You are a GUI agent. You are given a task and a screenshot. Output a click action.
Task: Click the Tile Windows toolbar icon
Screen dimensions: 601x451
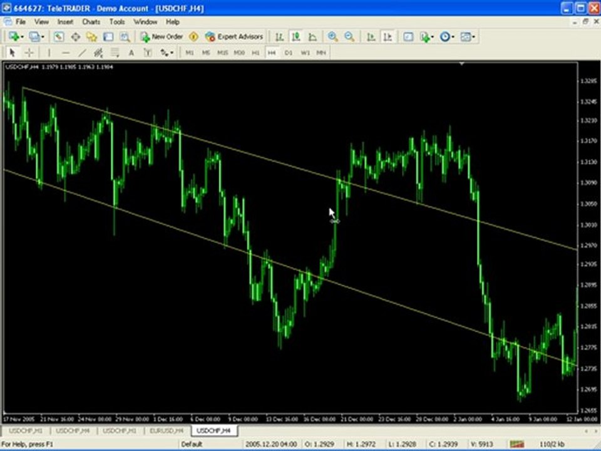point(408,37)
